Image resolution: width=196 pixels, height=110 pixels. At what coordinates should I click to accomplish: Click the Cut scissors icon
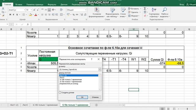3,9
